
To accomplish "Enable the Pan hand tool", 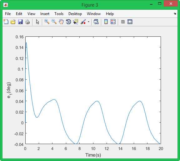I will [x=61, y=22].
